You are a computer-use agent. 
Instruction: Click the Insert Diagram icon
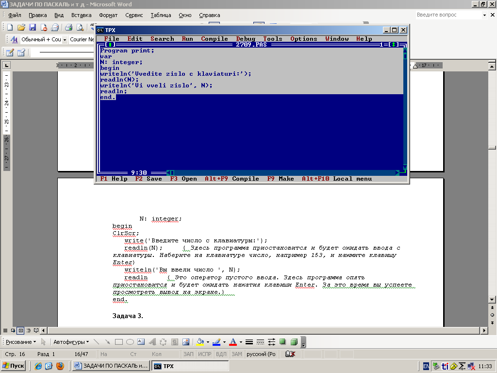pyautogui.click(x=163, y=342)
